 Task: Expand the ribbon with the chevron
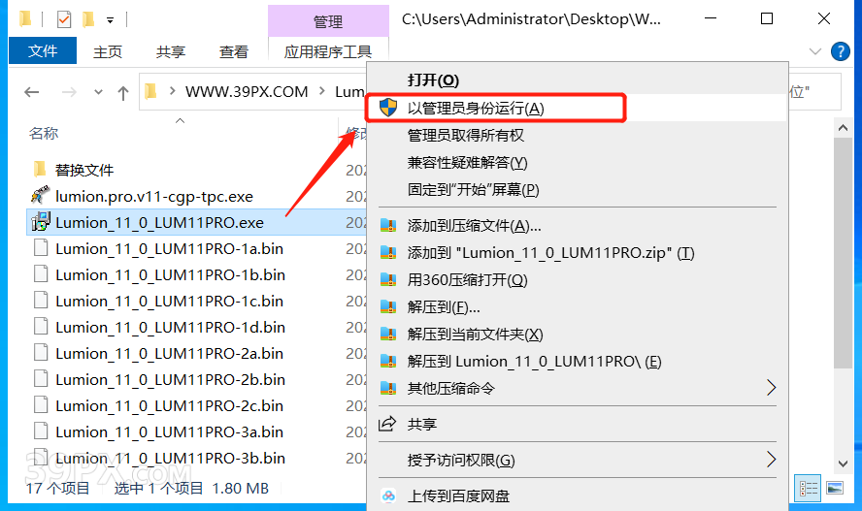pos(815,51)
